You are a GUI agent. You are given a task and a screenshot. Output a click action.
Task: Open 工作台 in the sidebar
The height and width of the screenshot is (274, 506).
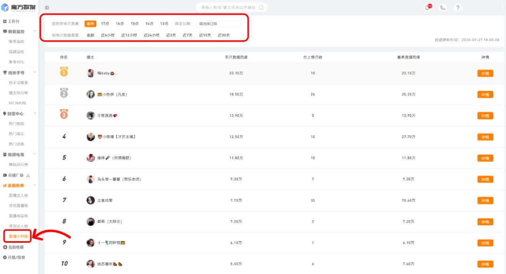pos(14,22)
